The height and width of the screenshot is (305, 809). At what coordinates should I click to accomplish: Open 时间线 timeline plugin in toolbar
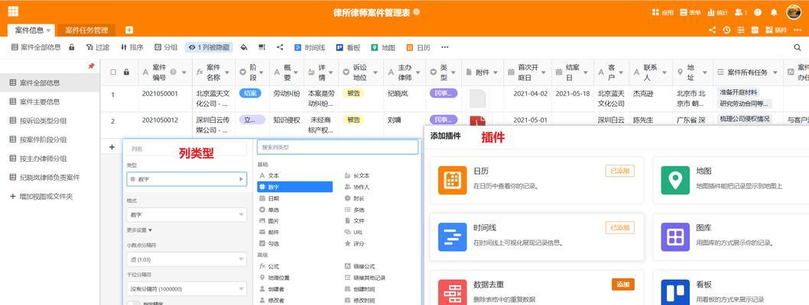310,47
